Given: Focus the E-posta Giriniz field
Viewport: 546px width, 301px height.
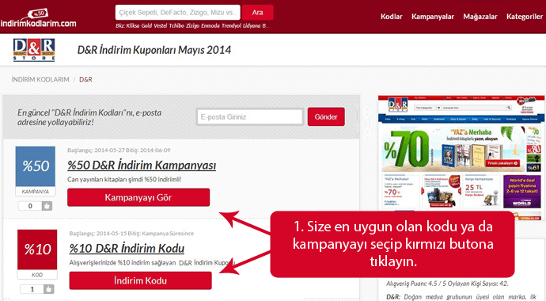Looking at the screenshot, I should click(x=250, y=116).
